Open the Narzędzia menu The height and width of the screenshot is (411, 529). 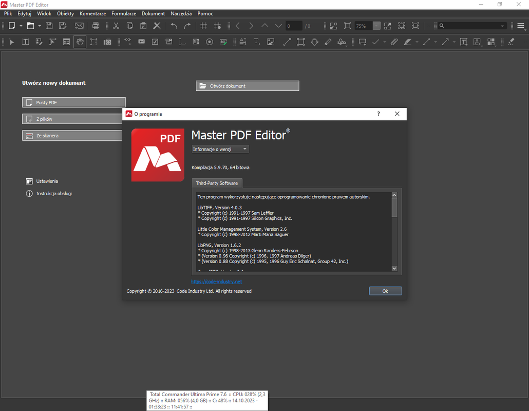pyautogui.click(x=181, y=13)
